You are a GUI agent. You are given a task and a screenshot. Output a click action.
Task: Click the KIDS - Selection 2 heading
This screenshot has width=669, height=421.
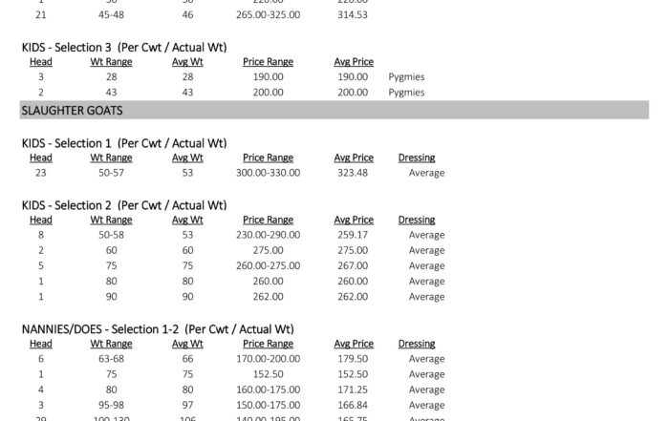(x=124, y=205)
